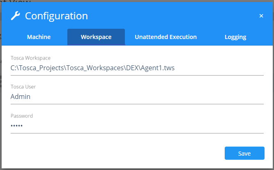Open the Unattended Execution tab

pyautogui.click(x=166, y=37)
